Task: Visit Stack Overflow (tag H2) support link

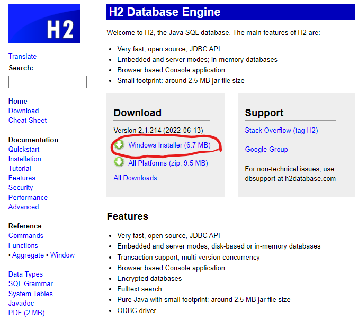Action: pyautogui.click(x=281, y=131)
